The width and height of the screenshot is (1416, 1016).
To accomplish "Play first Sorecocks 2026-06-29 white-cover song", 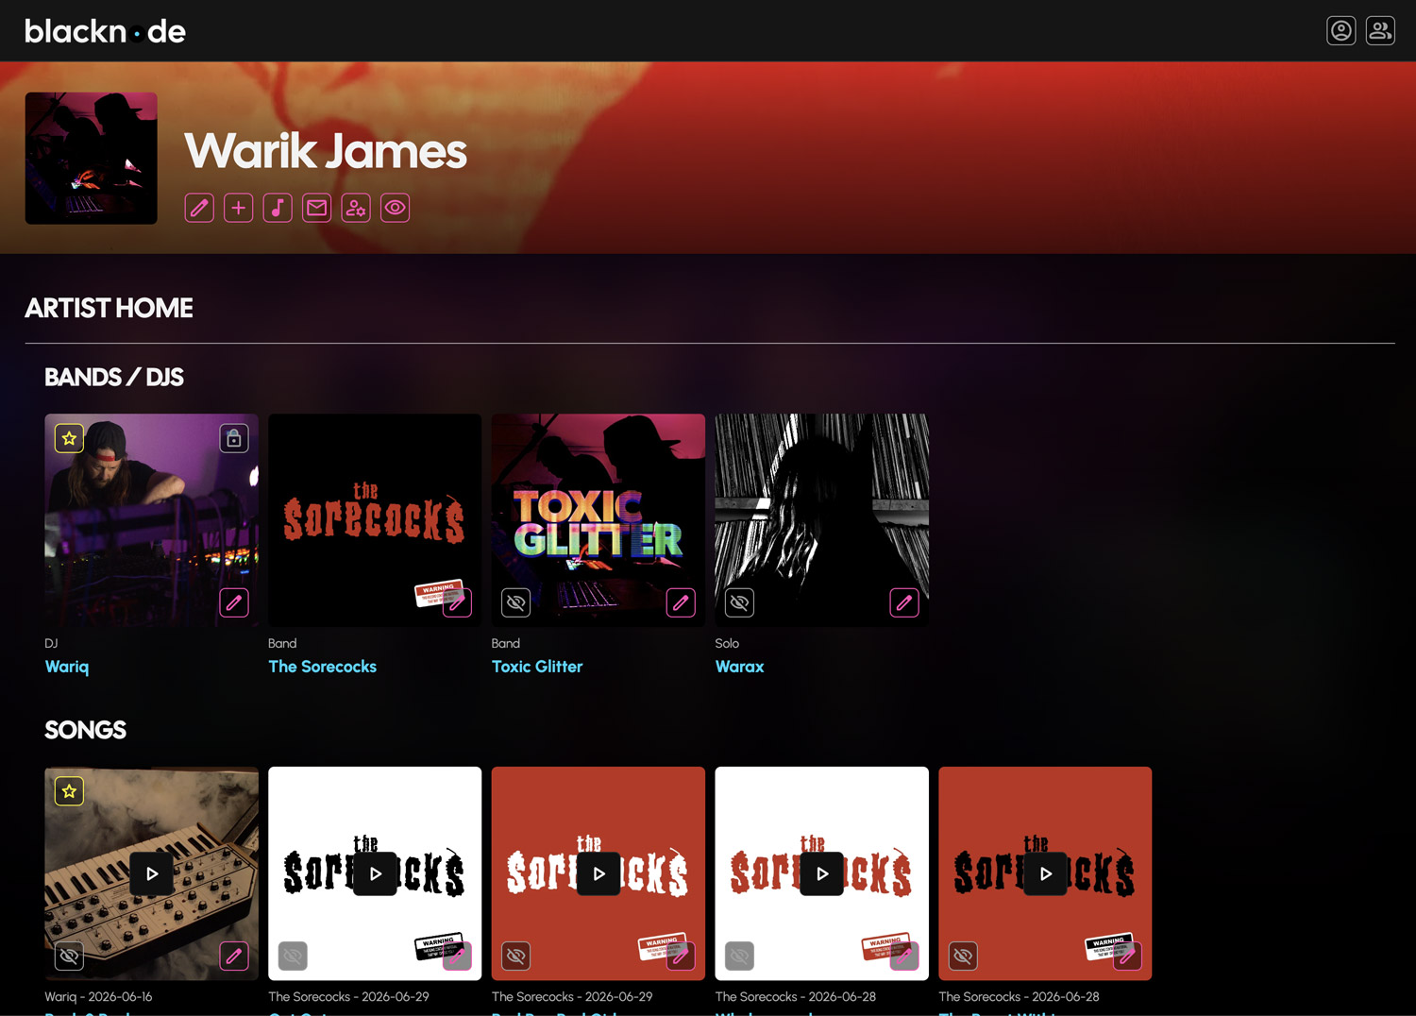I will tap(375, 873).
